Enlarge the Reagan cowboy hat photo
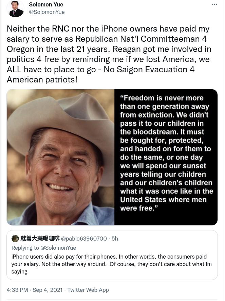The width and height of the screenshot is (225, 301). [x=61, y=157]
